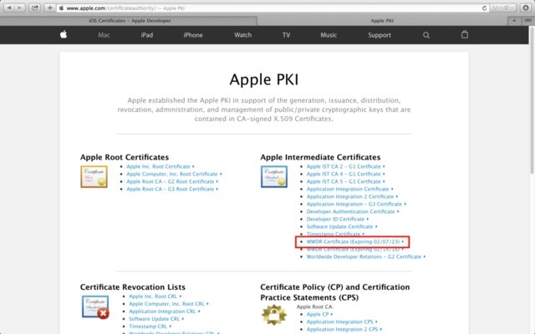535x334 pixels.
Task: Click the plus add-bookmark button left of the address bar
Action: [x=50, y=8]
